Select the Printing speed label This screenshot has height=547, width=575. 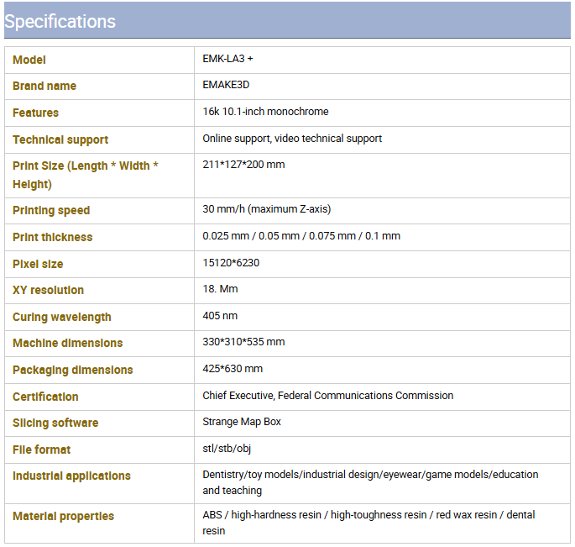click(x=51, y=210)
